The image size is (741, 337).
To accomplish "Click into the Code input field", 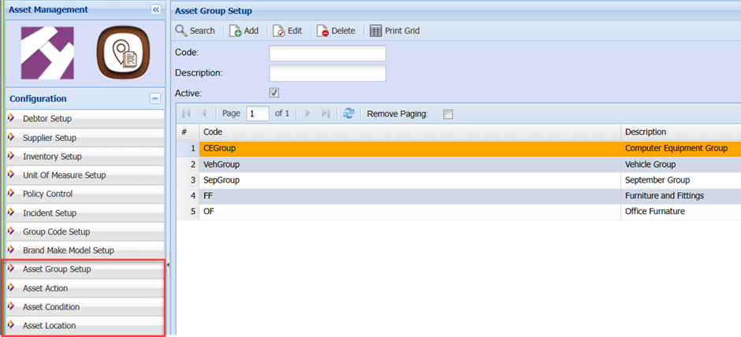I will [327, 54].
